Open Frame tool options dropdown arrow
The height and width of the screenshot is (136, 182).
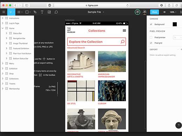coord(22,12)
